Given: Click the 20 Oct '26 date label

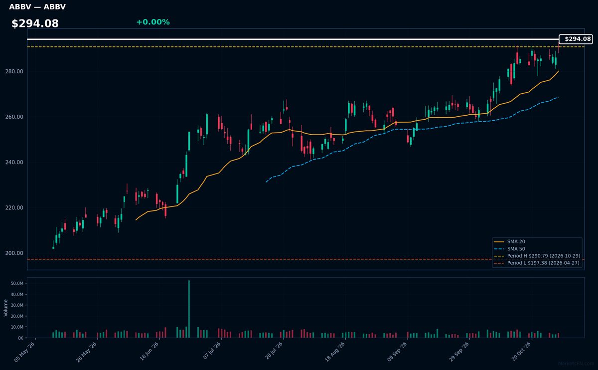Looking at the screenshot, I should click(522, 353).
